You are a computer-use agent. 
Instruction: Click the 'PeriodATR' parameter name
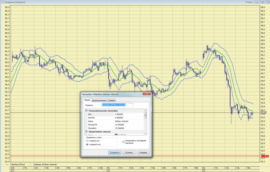pos(93,125)
